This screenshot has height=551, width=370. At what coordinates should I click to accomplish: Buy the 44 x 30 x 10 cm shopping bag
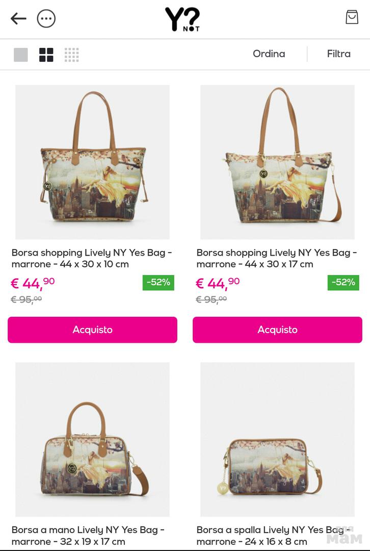tap(92, 330)
